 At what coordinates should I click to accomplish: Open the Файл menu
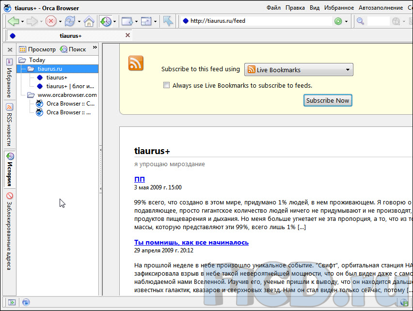(x=273, y=8)
